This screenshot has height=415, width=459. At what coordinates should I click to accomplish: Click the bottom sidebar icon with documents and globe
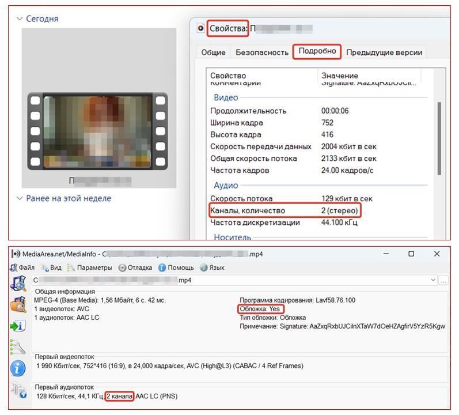coord(18,391)
